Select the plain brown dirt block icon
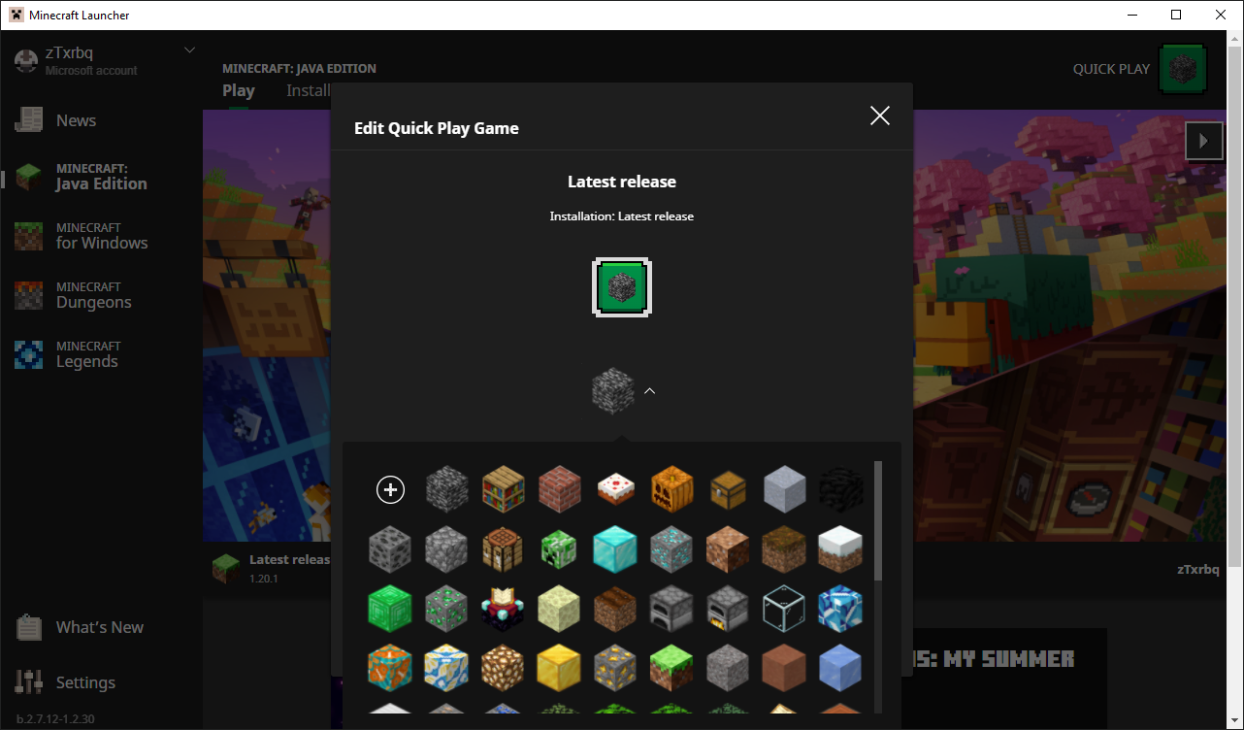This screenshot has width=1244, height=730. click(728, 549)
